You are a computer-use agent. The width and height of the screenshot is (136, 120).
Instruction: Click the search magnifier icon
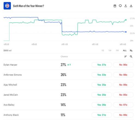[x=131, y=56]
